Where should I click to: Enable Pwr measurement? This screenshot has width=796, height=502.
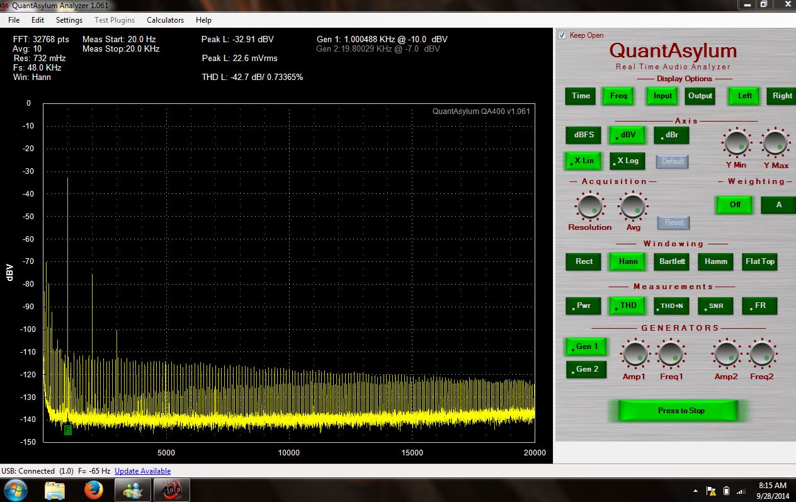pos(583,306)
